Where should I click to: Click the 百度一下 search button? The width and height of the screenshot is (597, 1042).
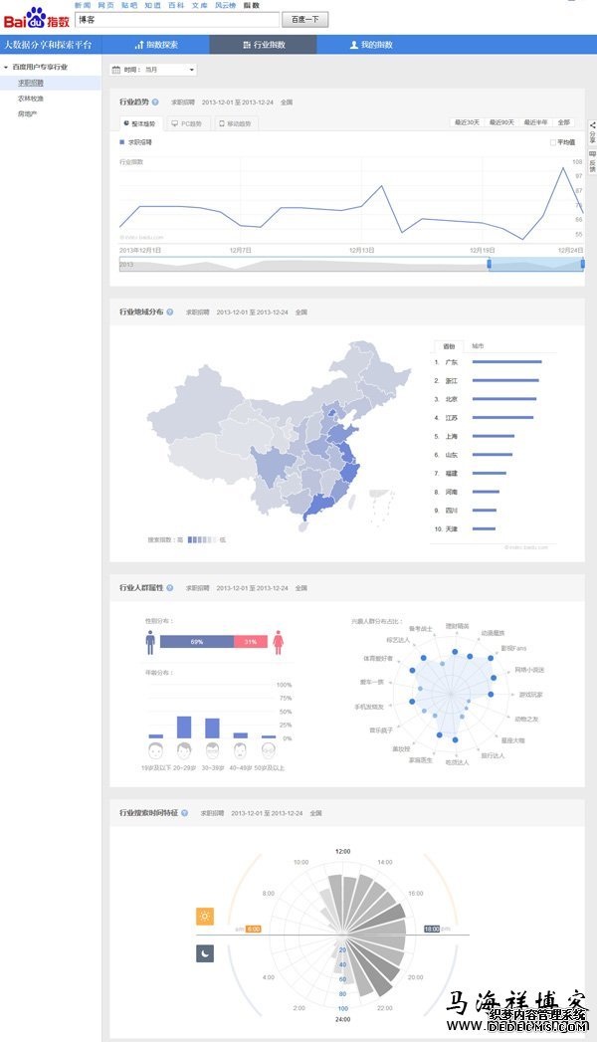tap(304, 19)
